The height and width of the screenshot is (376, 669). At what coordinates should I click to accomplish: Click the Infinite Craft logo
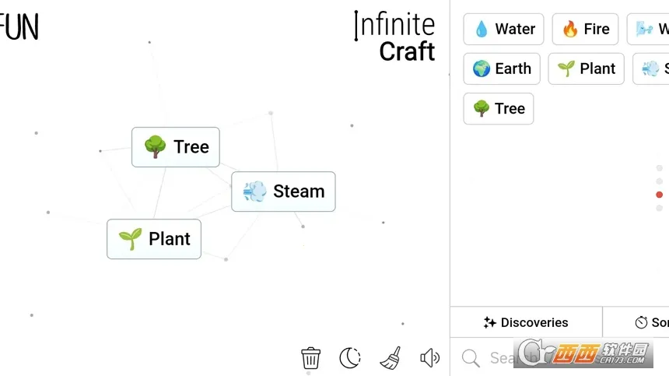[x=394, y=37]
